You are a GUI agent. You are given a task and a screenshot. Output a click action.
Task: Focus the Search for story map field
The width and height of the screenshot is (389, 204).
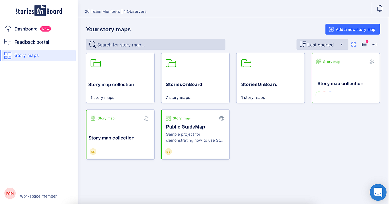[x=156, y=45]
